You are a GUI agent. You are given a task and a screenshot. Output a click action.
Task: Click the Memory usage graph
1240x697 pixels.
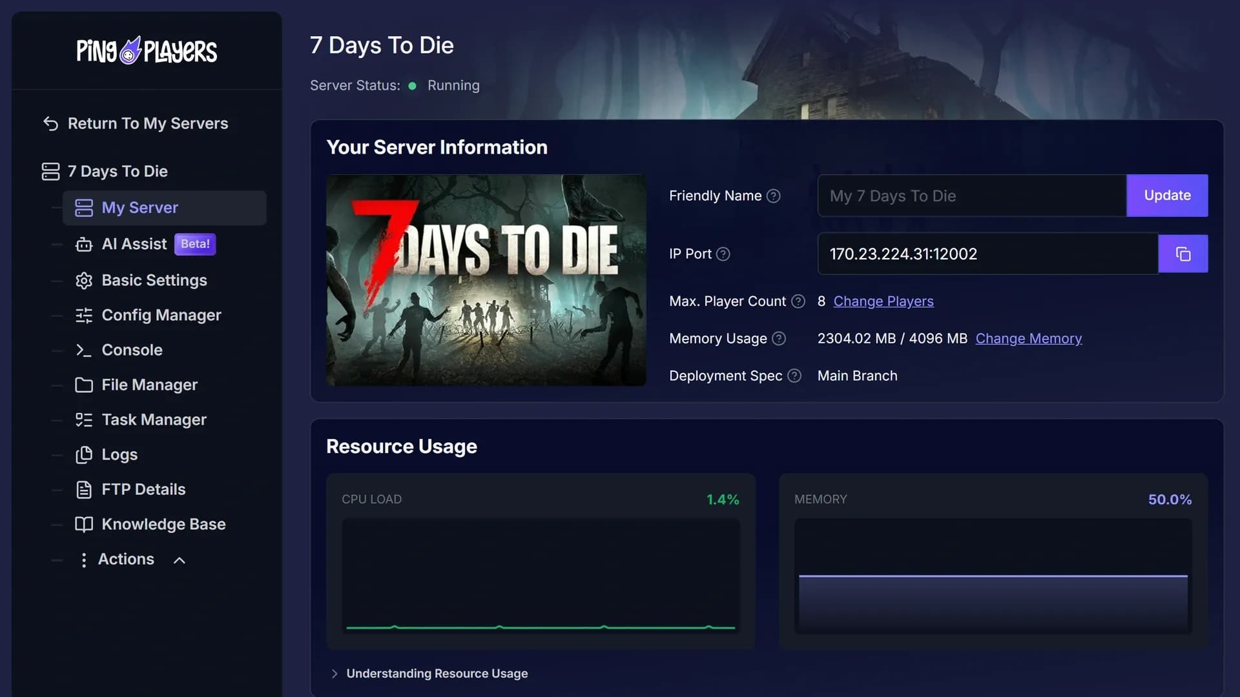[993, 576]
